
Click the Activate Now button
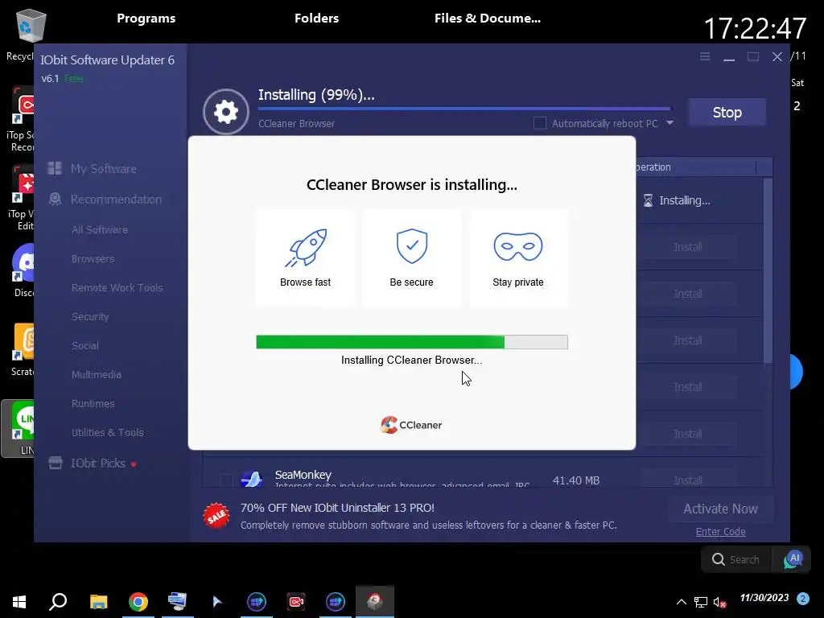[x=720, y=509]
